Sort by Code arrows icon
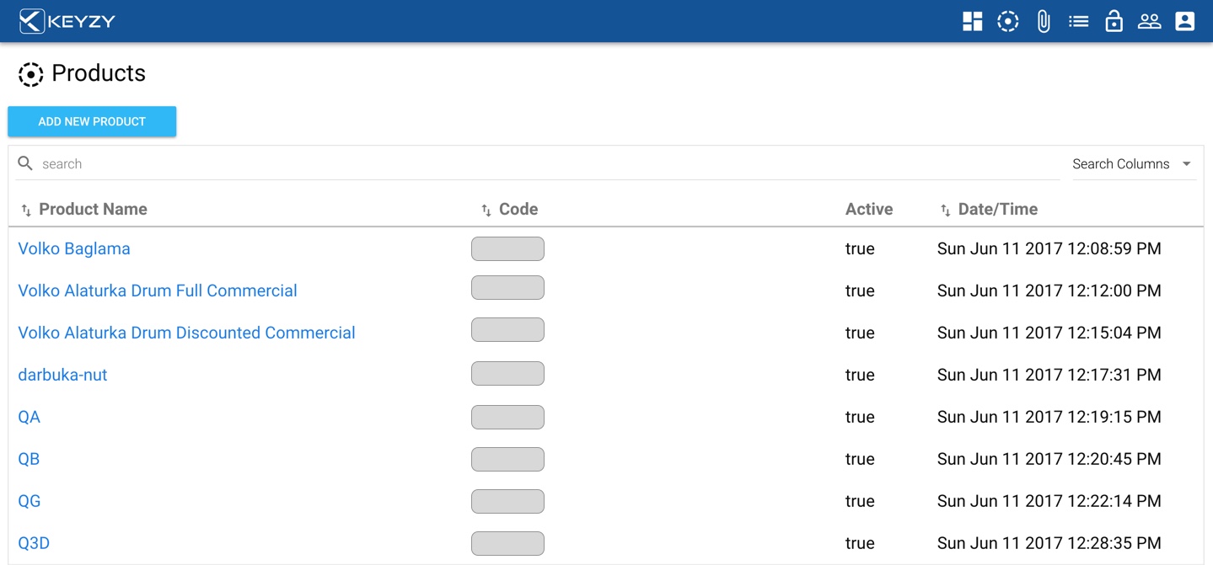Viewport: 1213px width, 565px height. (486, 211)
